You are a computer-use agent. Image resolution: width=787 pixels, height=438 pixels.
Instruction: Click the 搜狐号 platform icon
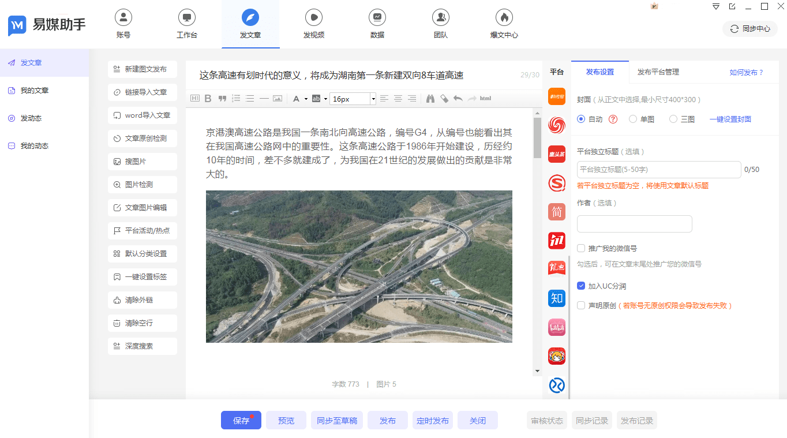click(556, 183)
